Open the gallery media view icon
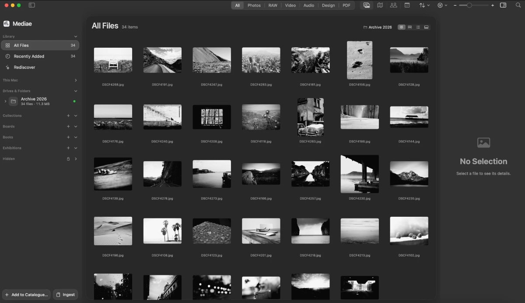Screen dimensions: 525x303 pos(367,5)
